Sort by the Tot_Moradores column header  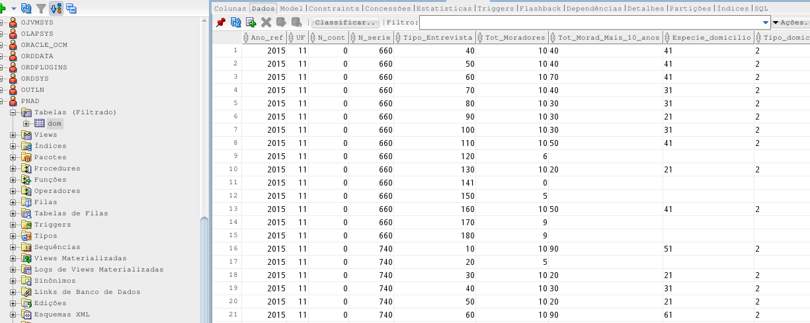512,38
